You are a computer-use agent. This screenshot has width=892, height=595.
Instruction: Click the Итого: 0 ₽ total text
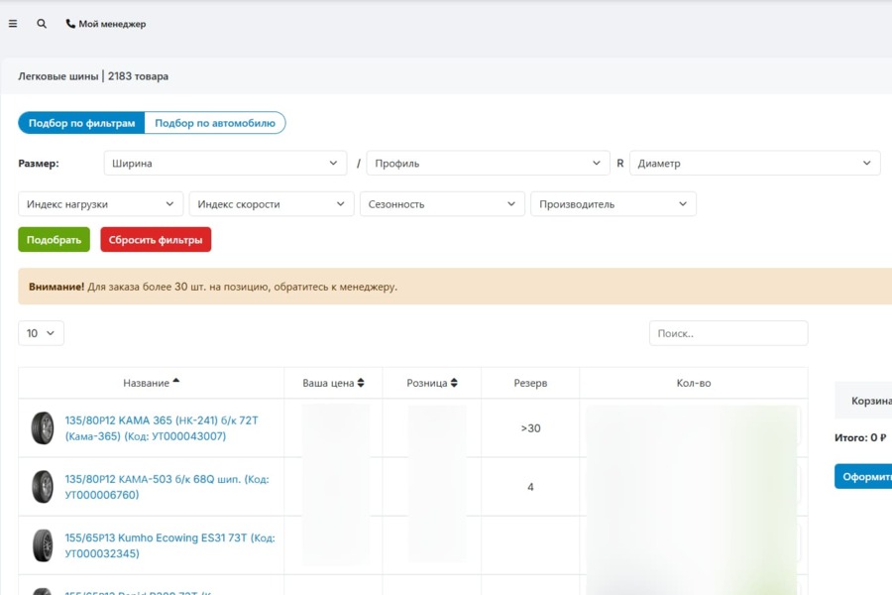860,438
